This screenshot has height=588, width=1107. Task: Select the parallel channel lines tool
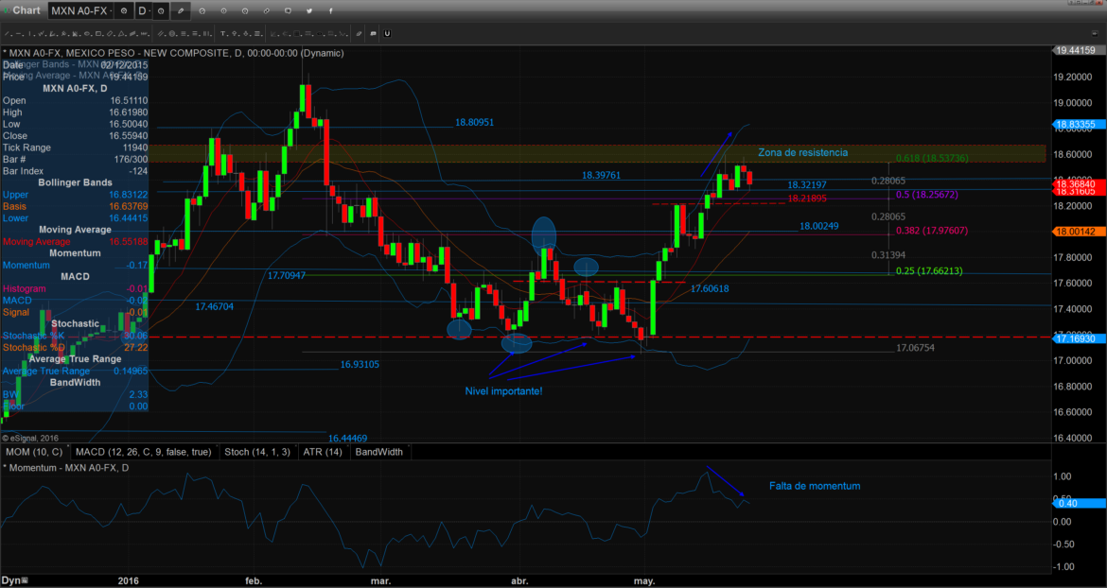point(161,33)
